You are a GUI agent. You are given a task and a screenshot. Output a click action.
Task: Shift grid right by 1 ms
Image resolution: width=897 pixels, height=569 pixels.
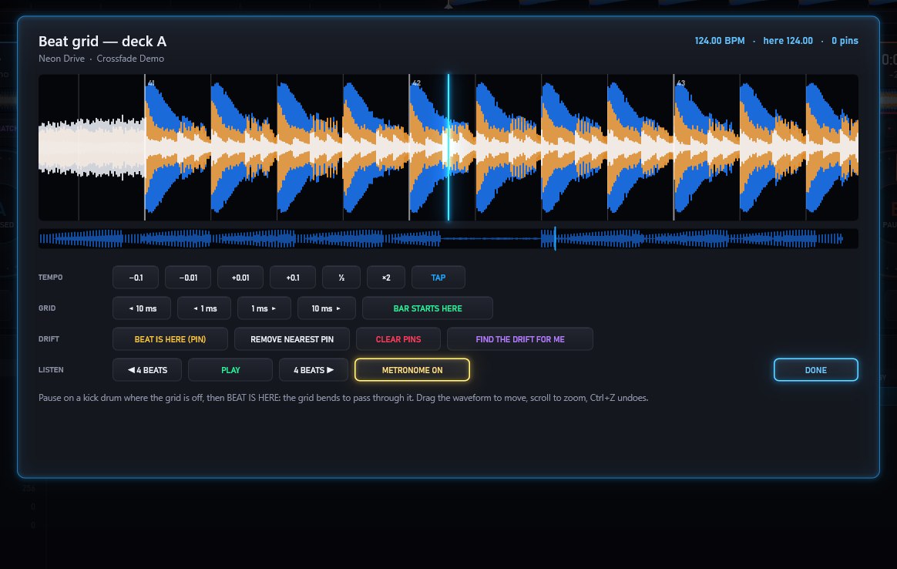264,308
